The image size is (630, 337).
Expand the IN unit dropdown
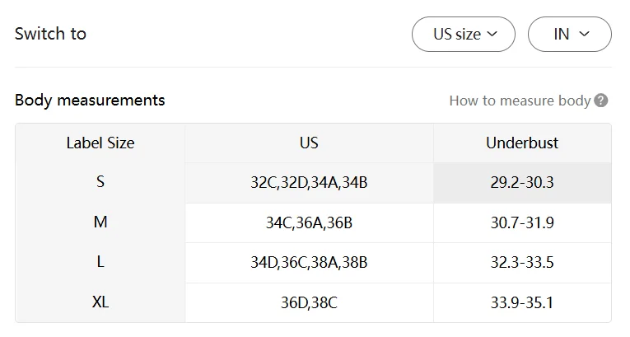pyautogui.click(x=570, y=35)
